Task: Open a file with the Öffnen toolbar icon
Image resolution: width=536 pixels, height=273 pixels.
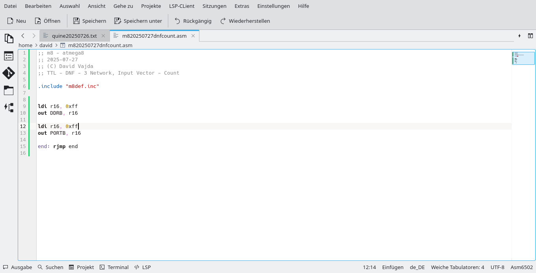Action: coord(47,21)
